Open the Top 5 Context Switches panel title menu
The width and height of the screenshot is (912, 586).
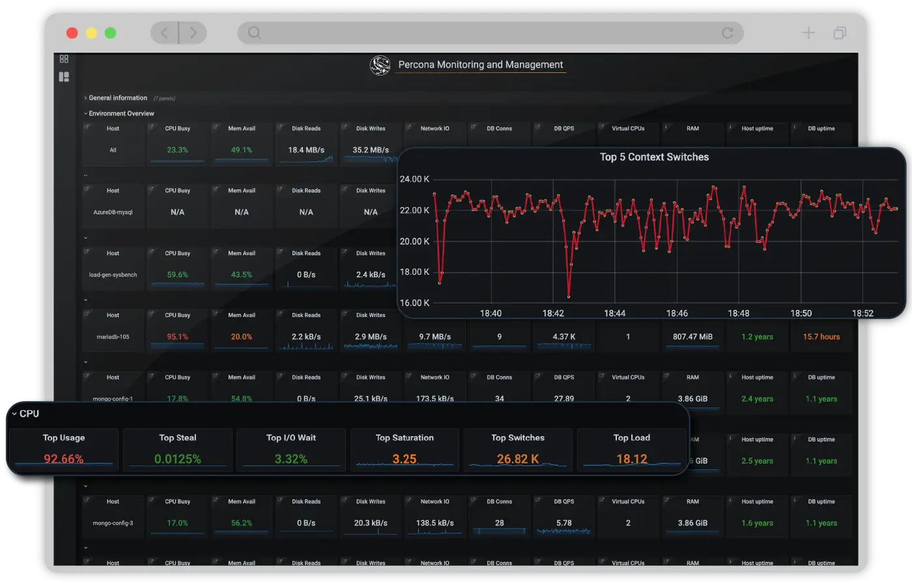[x=654, y=157]
